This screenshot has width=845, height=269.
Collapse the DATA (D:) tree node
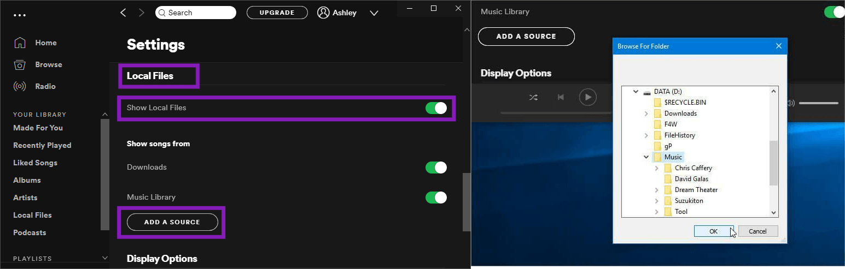[636, 92]
